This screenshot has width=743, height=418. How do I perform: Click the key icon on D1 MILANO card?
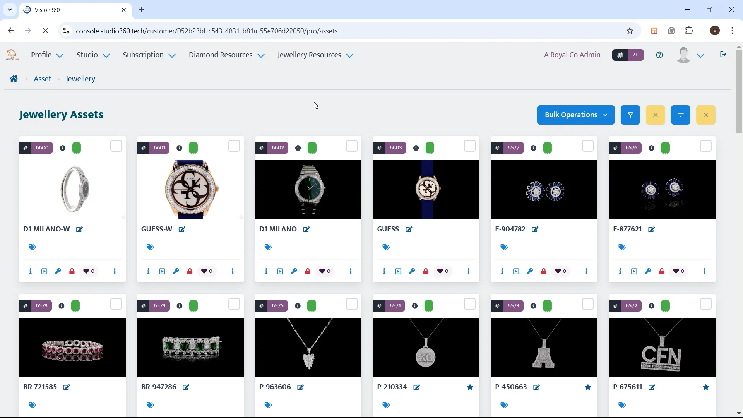coord(294,272)
